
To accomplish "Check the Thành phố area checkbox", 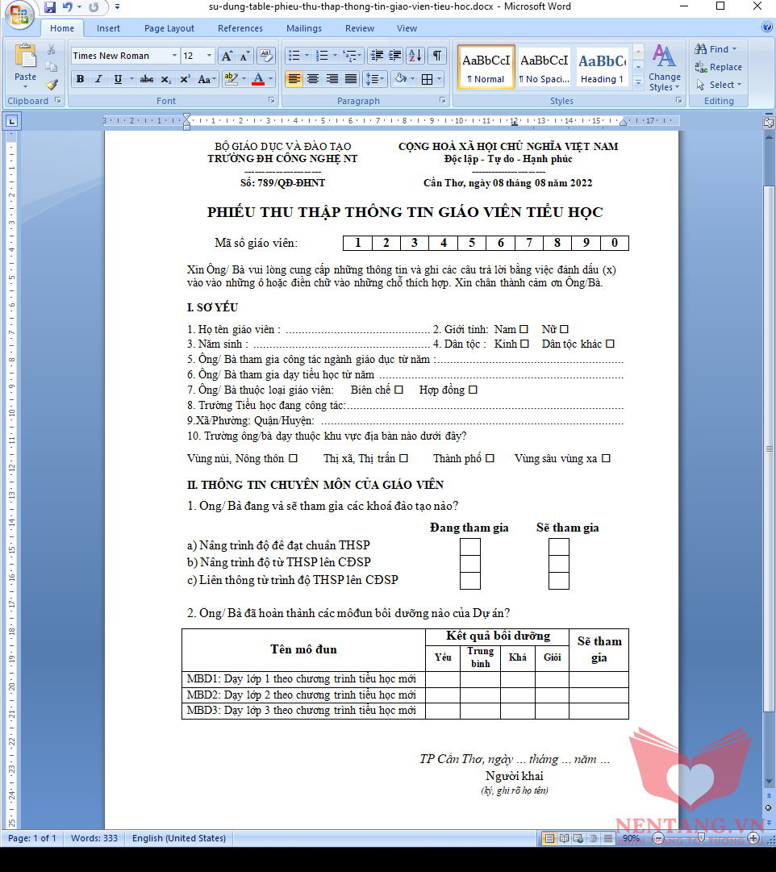I will tap(490, 458).
